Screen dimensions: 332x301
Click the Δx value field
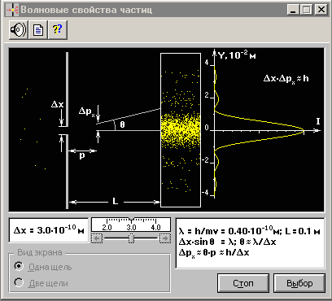click(x=49, y=230)
